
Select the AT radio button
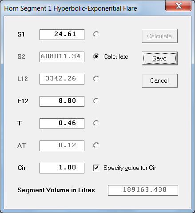tap(96, 145)
